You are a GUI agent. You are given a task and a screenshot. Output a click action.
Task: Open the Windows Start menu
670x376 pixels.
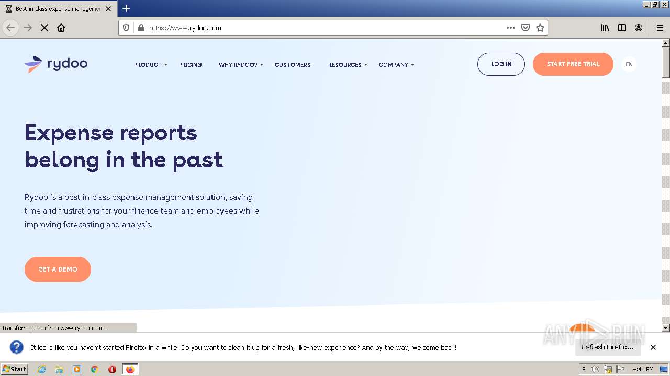pos(14,369)
